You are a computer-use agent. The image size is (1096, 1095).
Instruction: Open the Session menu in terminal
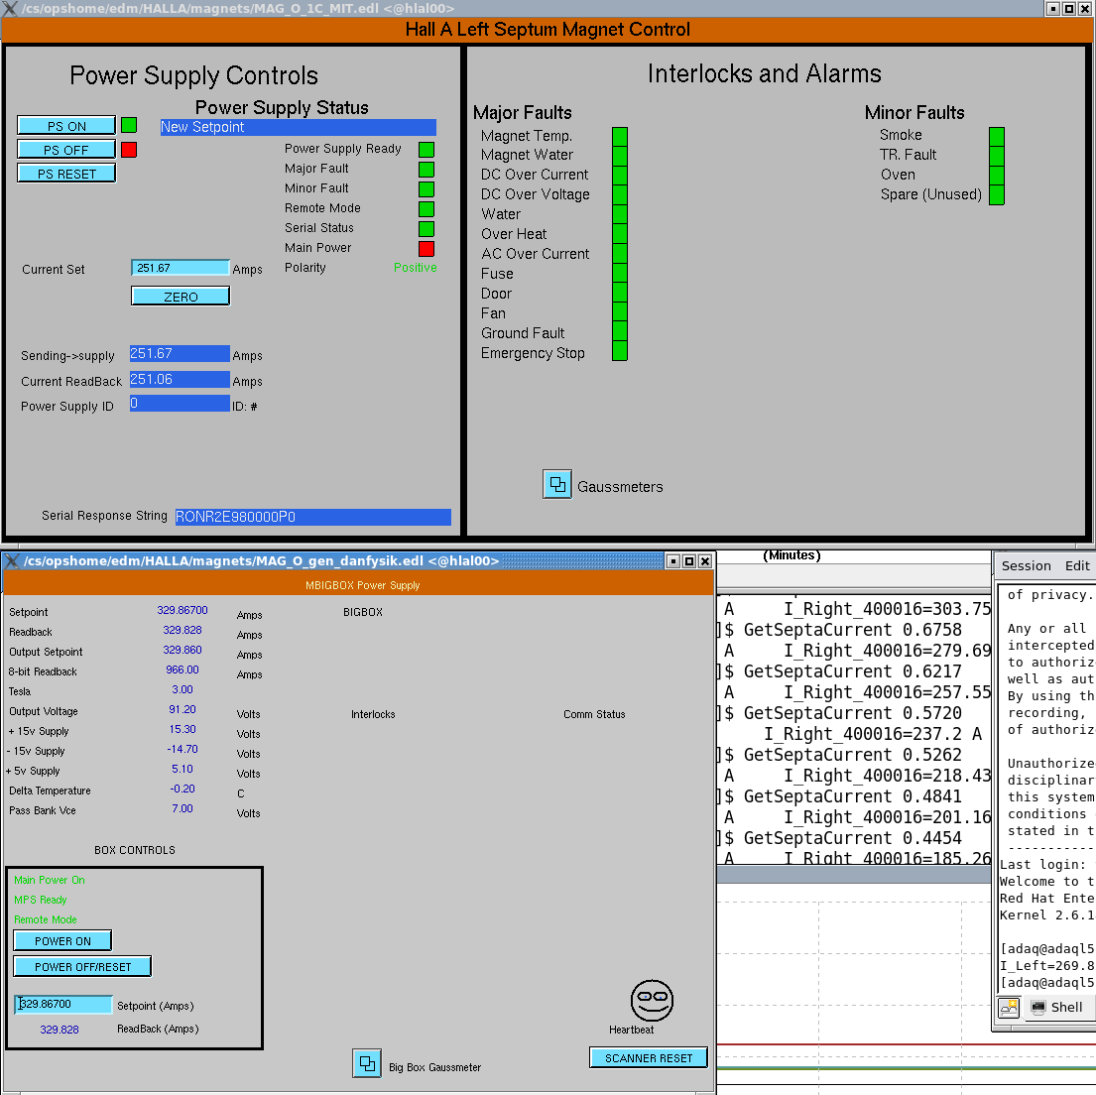tap(1026, 565)
